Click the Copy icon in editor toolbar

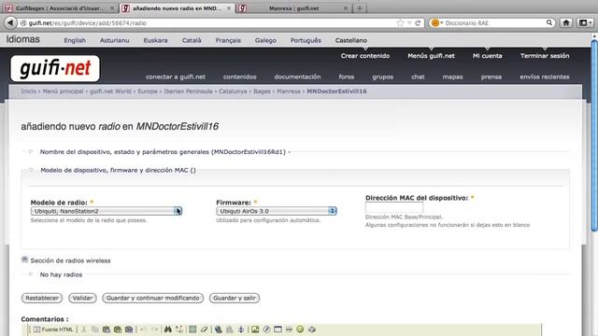coord(95,329)
